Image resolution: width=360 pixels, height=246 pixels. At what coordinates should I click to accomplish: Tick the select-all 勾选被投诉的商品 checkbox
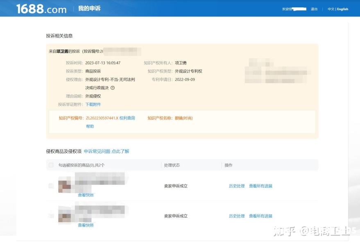[x=51, y=165]
